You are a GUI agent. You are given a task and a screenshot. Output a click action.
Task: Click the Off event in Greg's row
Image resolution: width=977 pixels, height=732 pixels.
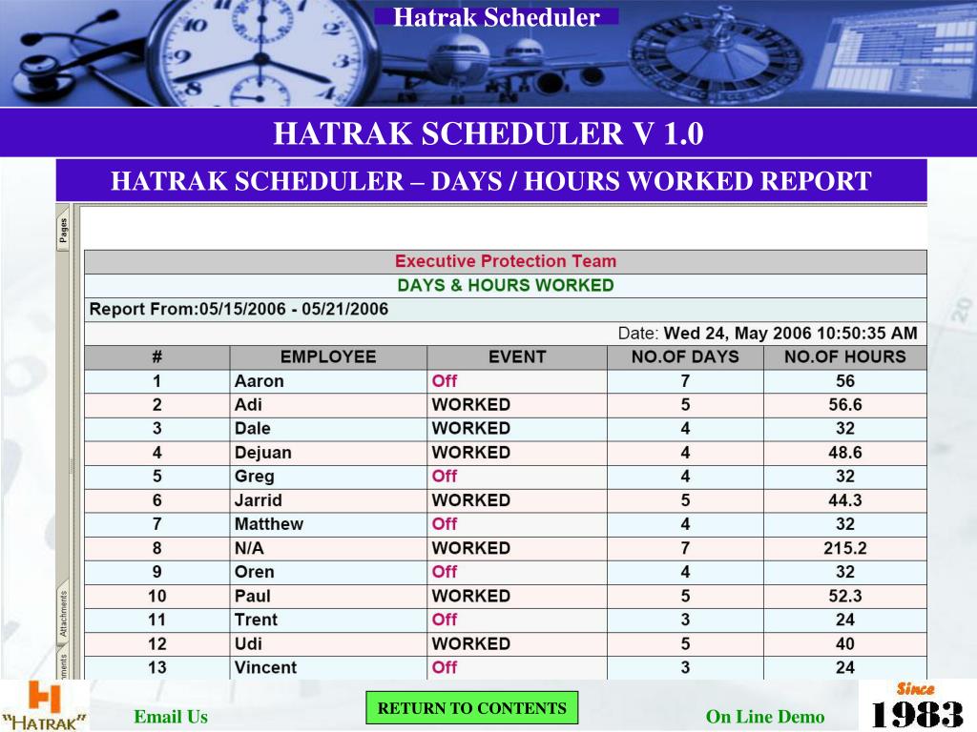[x=445, y=477]
